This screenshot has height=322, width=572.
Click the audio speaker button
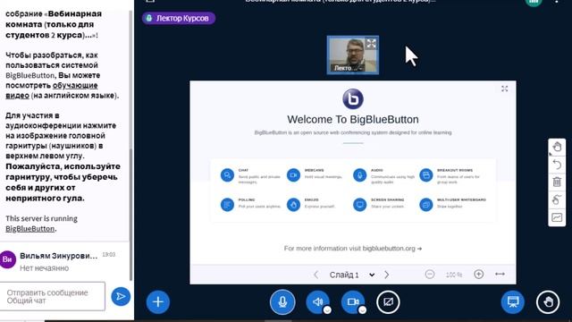pyautogui.click(x=317, y=301)
